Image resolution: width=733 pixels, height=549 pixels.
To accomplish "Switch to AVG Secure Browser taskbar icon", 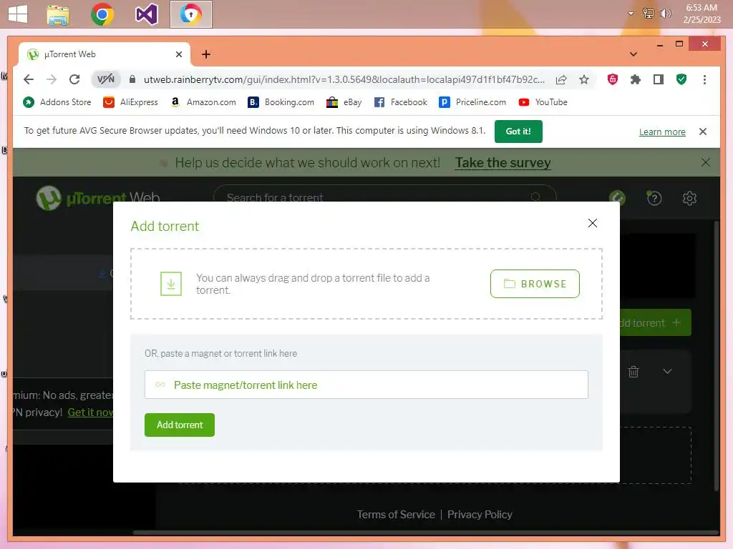I will point(190,14).
